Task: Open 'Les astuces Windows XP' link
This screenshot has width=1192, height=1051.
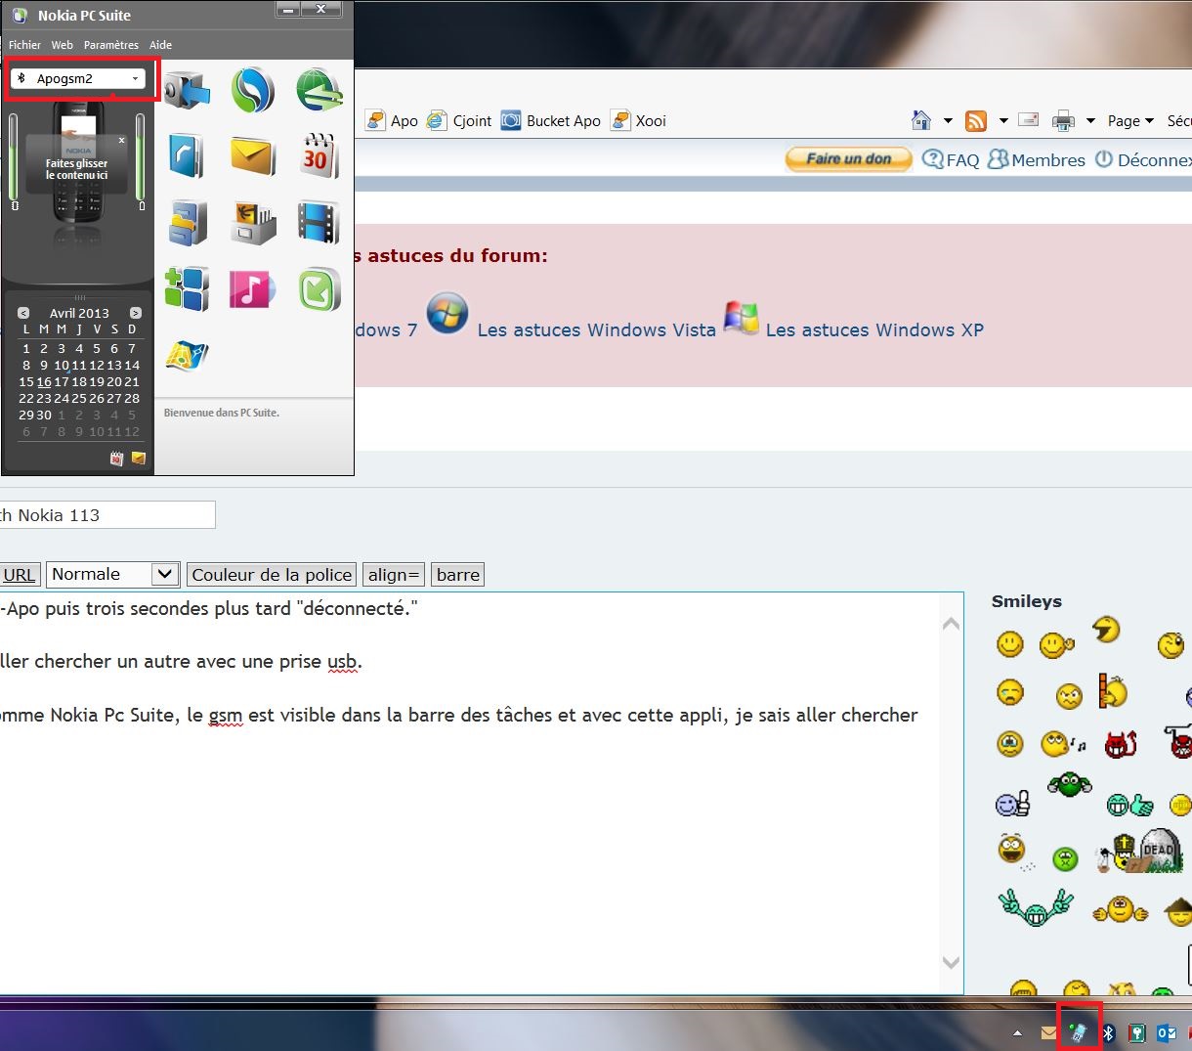Action: (874, 330)
